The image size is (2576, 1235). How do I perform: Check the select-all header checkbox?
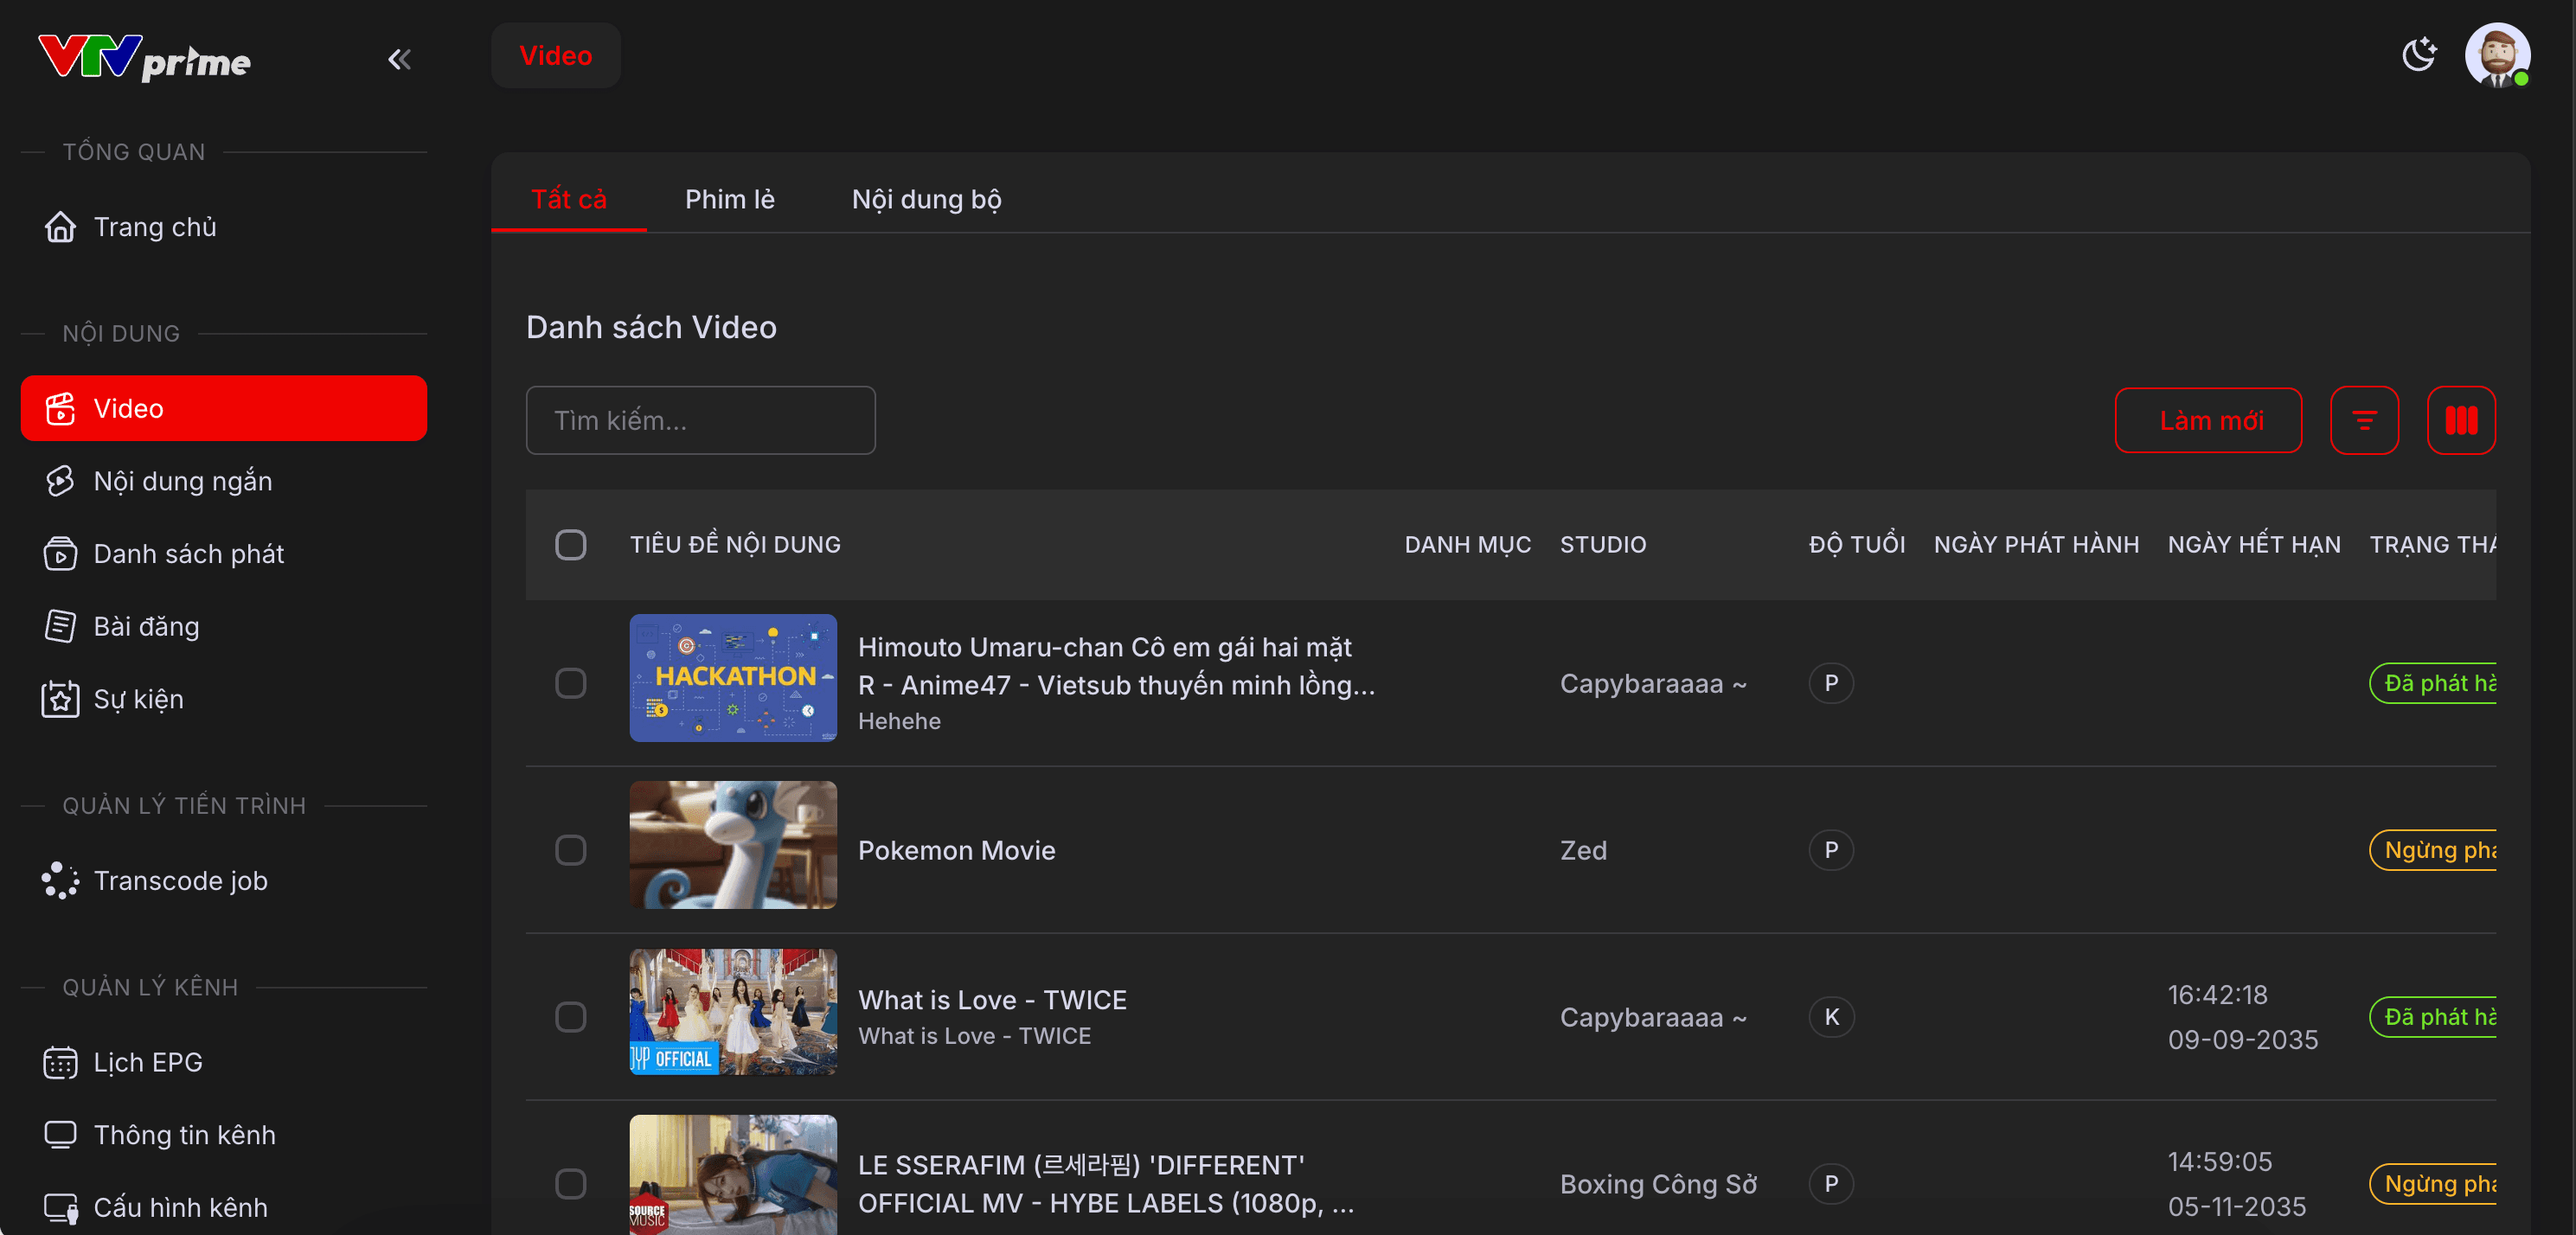point(571,545)
